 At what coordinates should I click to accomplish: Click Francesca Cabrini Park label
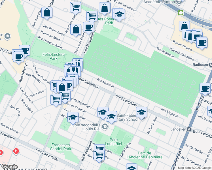click(x=61, y=147)
